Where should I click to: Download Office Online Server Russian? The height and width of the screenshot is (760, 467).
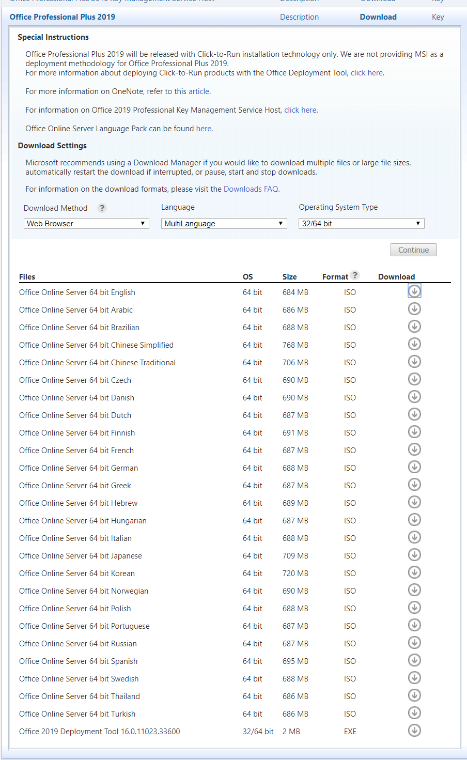(x=414, y=643)
